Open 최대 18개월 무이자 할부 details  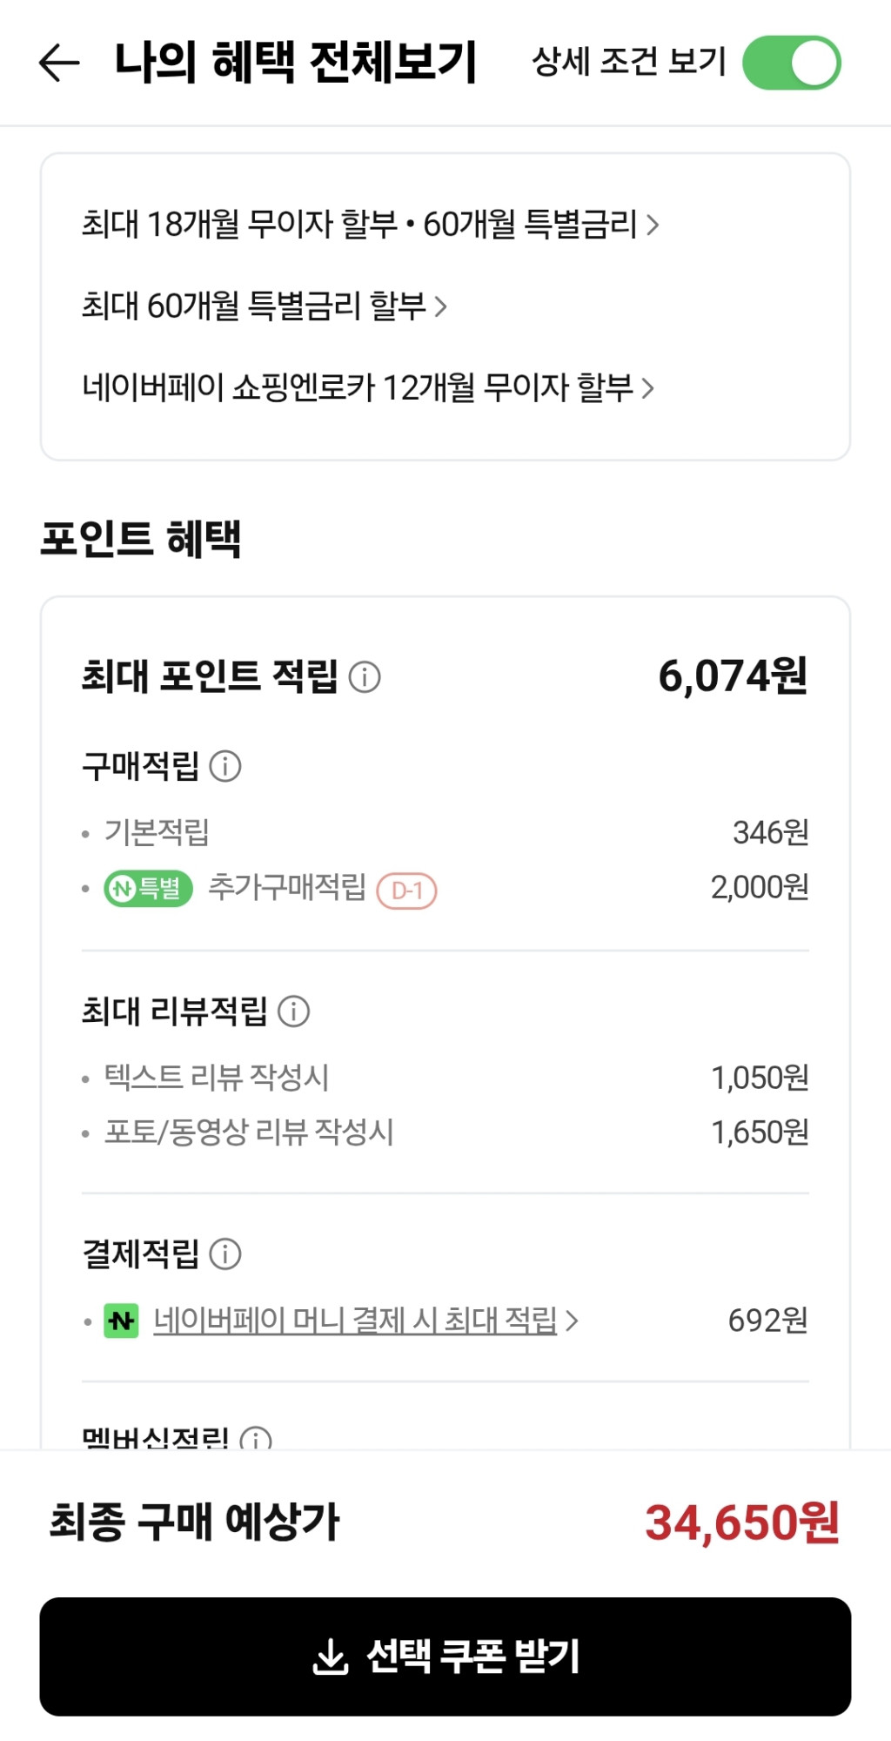tap(370, 225)
